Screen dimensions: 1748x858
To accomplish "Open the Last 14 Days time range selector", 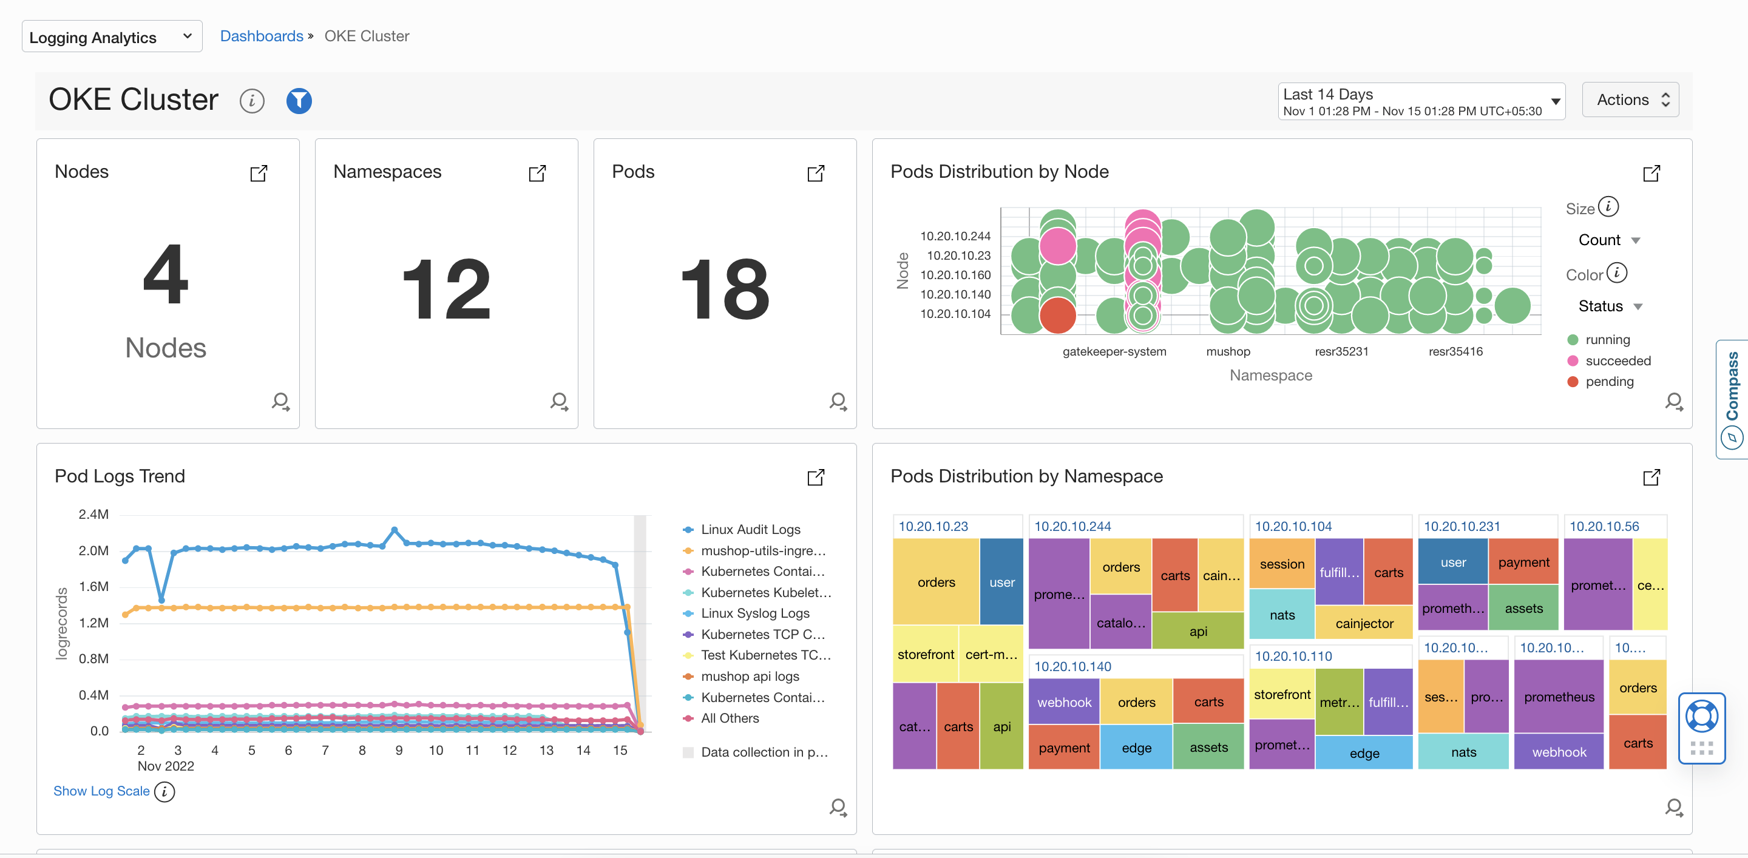I will click(1421, 101).
